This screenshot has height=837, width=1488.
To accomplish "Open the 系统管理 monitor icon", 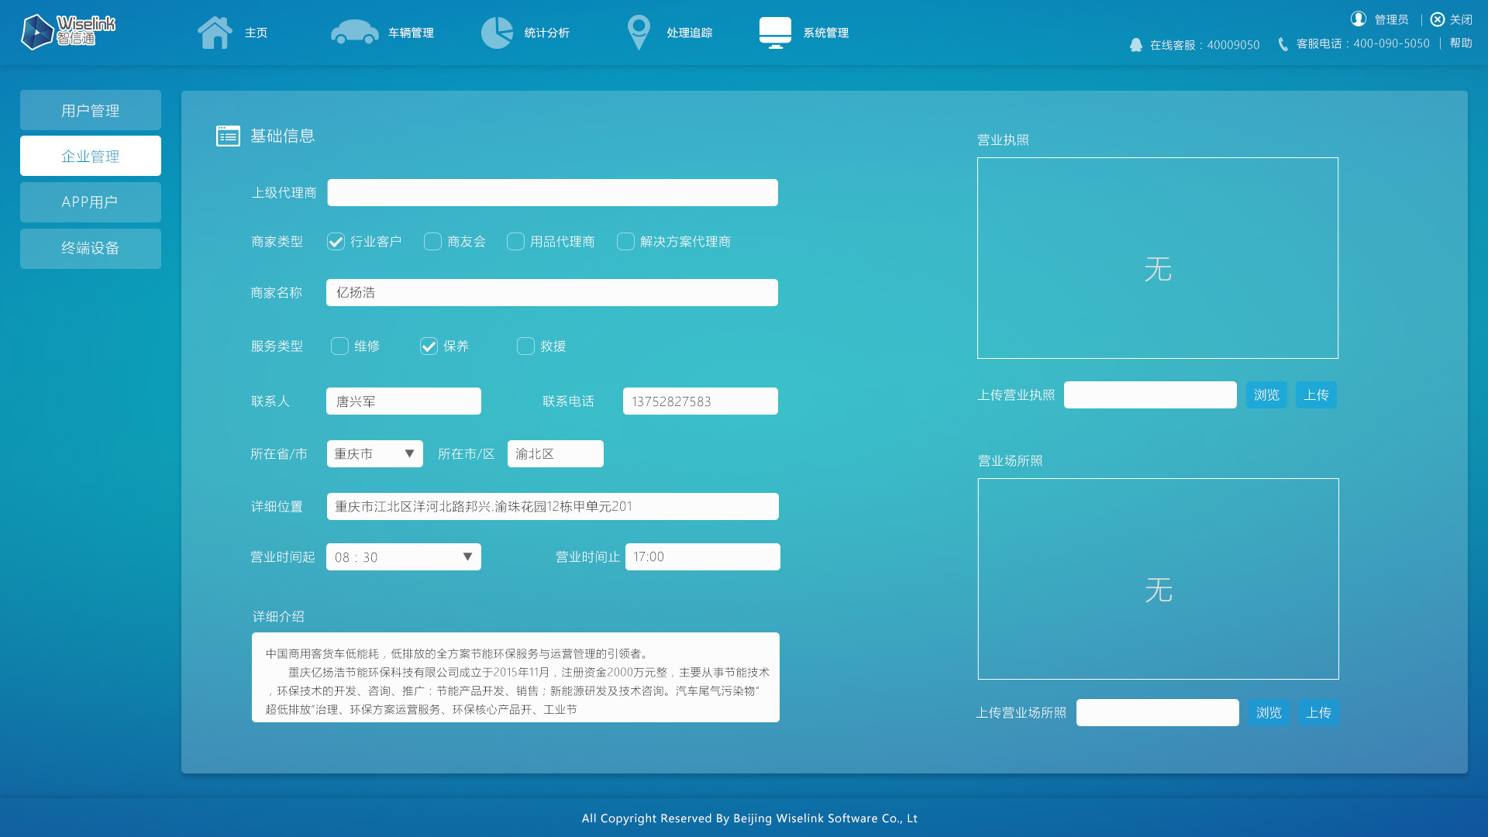I will click(775, 33).
